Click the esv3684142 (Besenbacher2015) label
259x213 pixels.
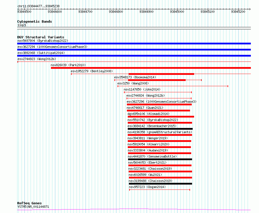[152, 126]
